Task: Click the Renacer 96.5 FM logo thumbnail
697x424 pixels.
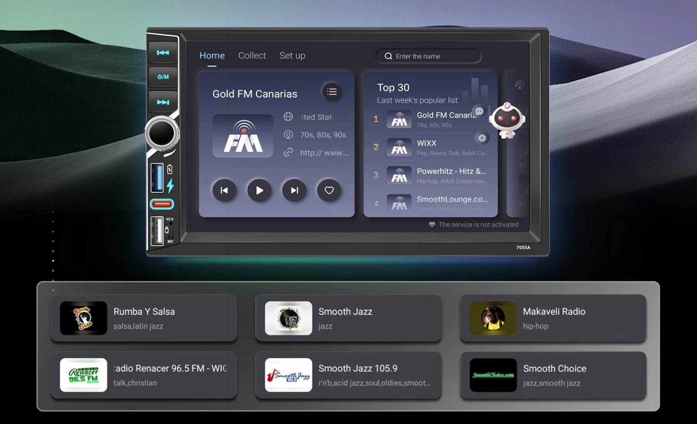Action: [x=83, y=375]
